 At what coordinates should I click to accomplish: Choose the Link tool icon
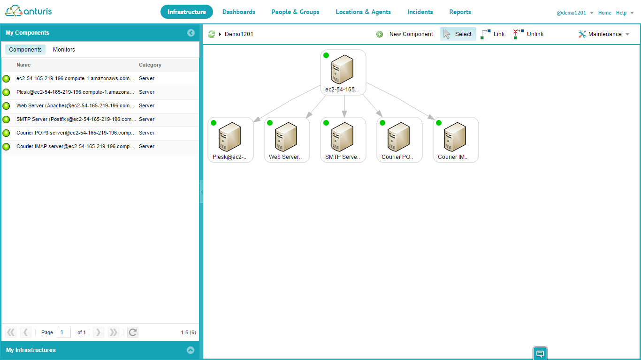486,34
